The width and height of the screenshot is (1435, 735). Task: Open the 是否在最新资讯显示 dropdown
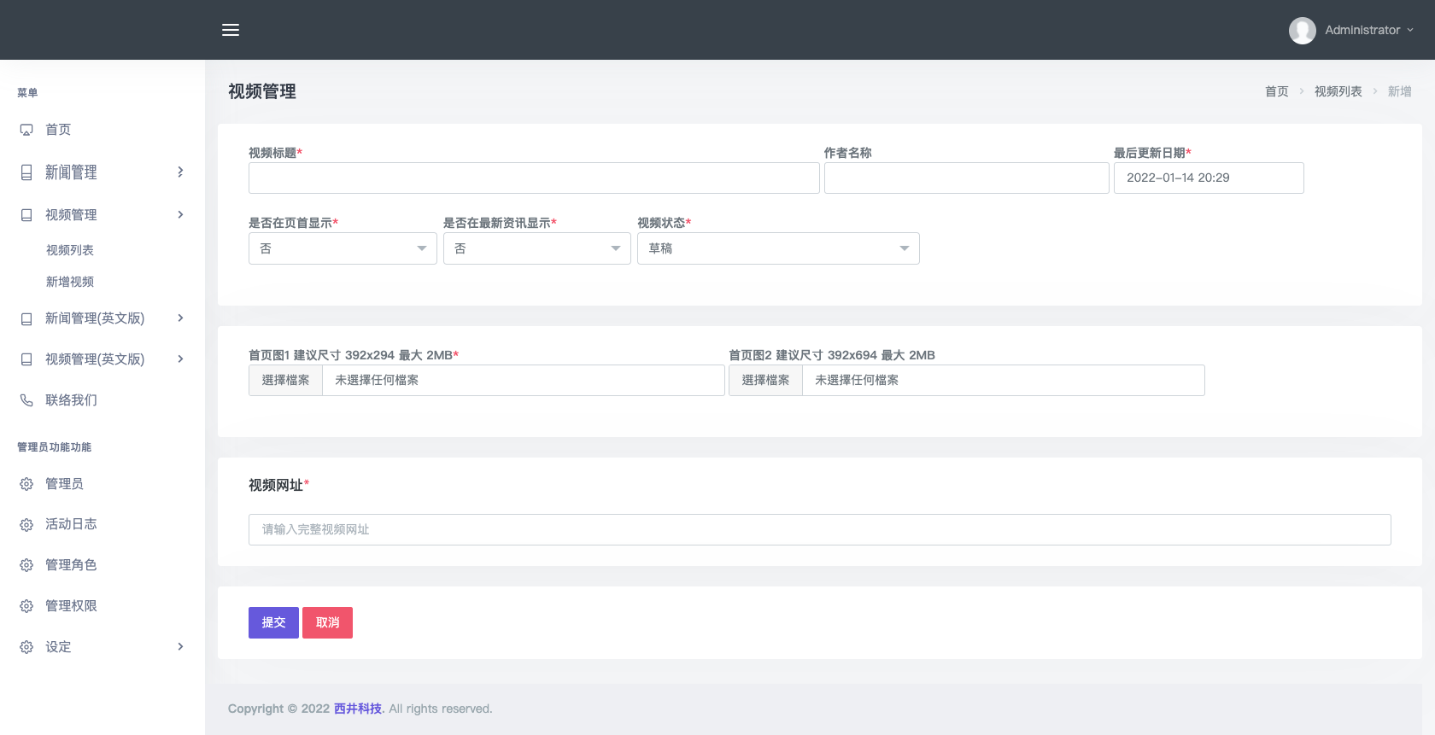coord(536,248)
